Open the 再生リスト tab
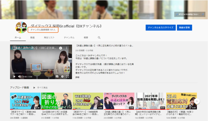This screenshot has width=208, height=121. (x=49, y=38)
